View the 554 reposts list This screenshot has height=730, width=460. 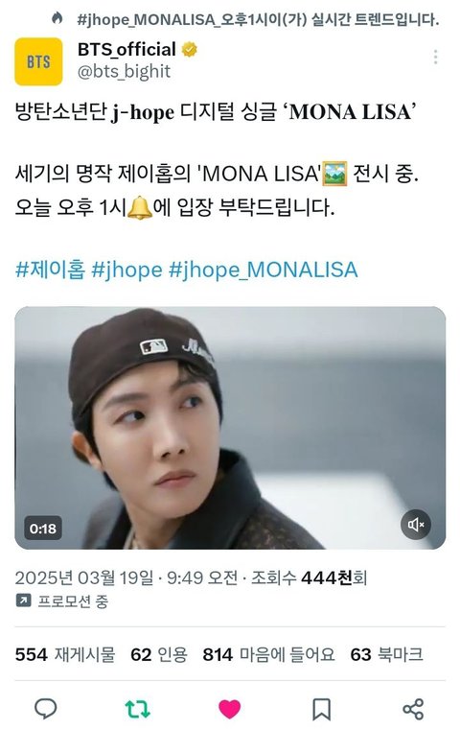tap(65, 654)
